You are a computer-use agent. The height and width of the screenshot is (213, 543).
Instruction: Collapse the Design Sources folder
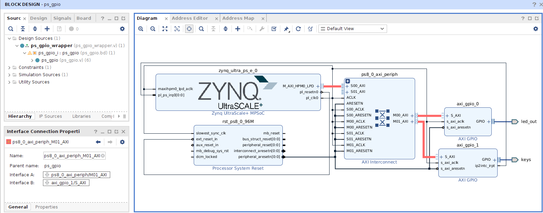9,38
